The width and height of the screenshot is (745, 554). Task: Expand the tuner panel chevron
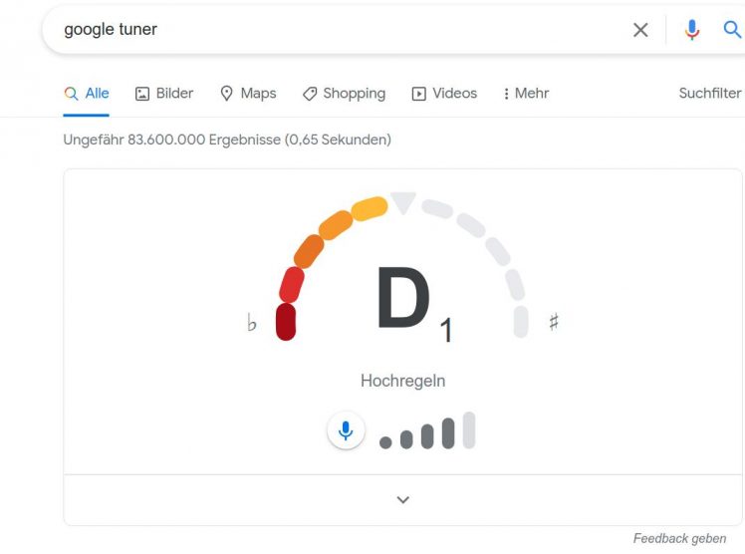(x=403, y=499)
